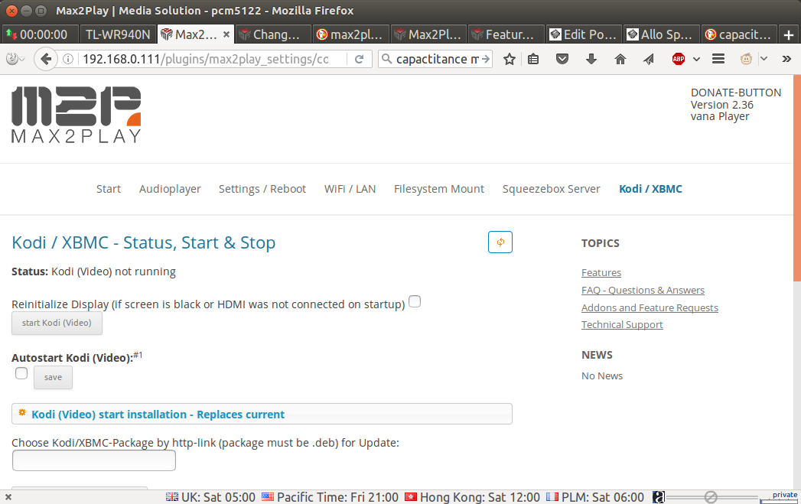
Task: Open a new browser tab
Action: coord(789,34)
